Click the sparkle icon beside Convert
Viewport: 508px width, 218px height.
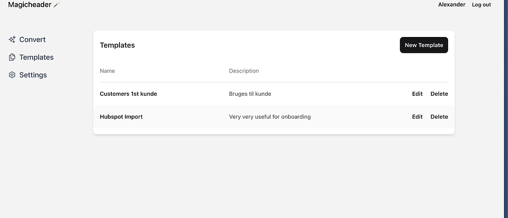coord(12,40)
